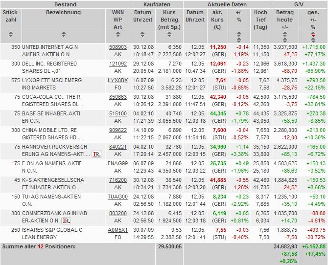The image size is (328, 265).
Task: Select the COMMERZBANK AG position name
Action: click(55, 217)
